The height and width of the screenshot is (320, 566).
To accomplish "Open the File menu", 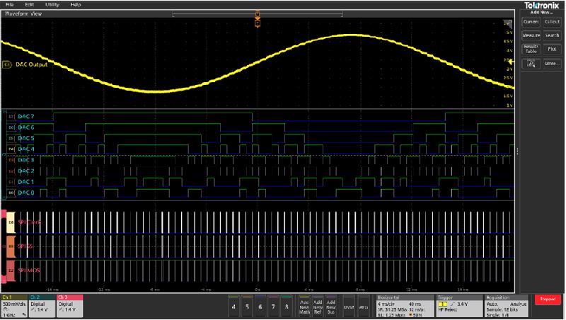I will 10,4.
